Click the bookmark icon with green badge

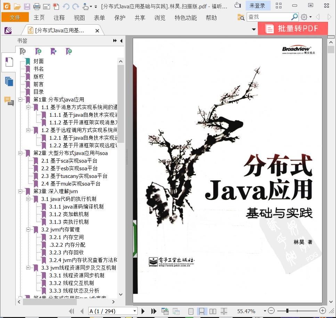[69, 51]
